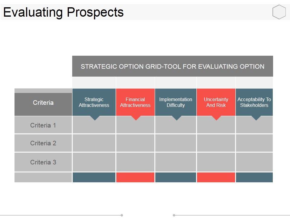290x218 pixels.
Task: Click the down pointer under Strategic Attractiveness
Action: (x=95, y=118)
